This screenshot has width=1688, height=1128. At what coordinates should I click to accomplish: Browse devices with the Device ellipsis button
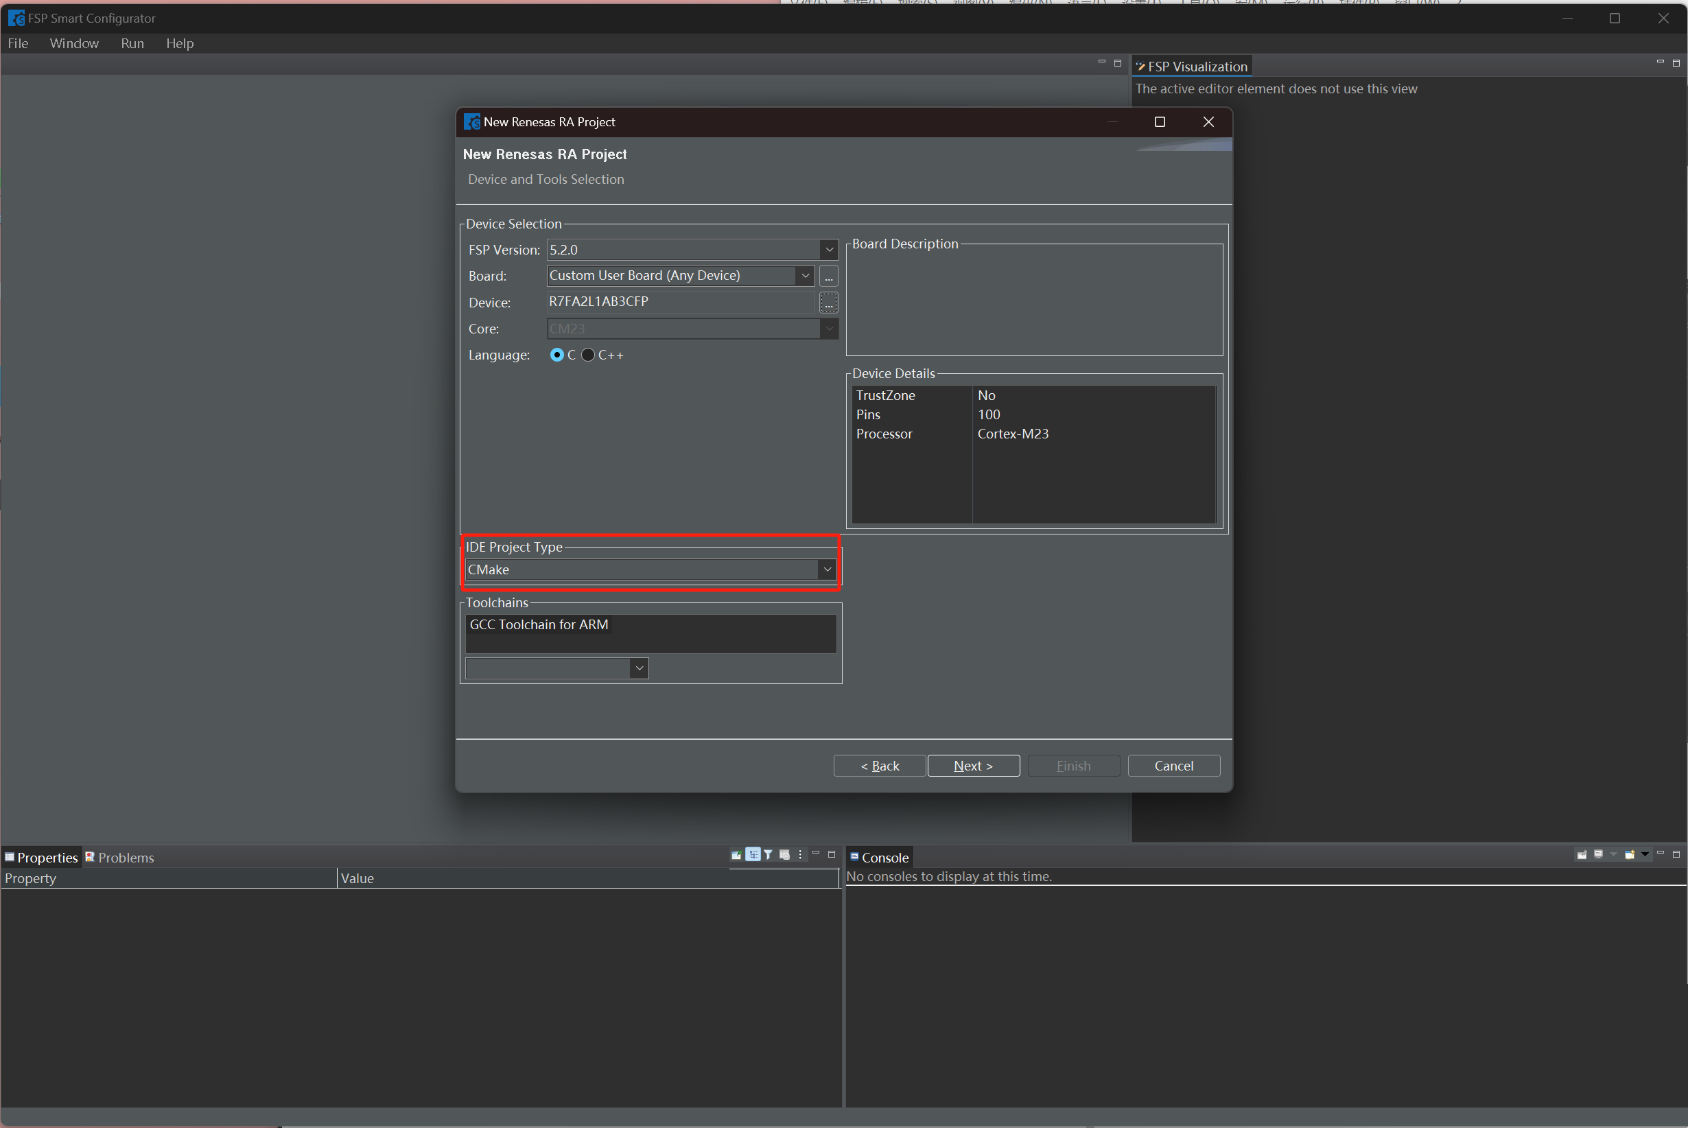828,303
